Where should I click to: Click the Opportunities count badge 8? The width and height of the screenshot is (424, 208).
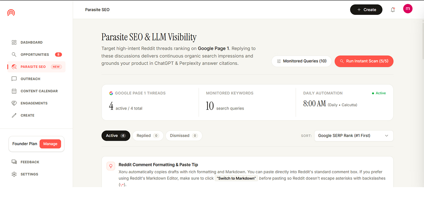(58, 55)
